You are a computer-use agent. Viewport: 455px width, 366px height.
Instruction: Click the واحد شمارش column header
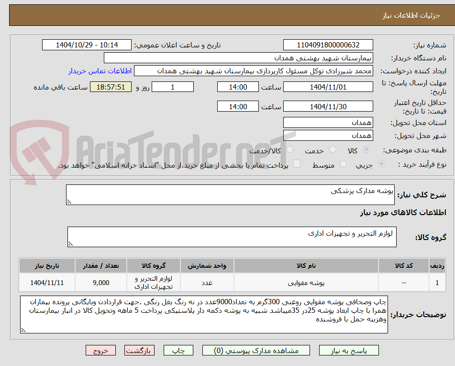(x=207, y=266)
